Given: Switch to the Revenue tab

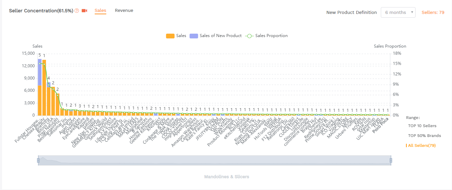Looking at the screenshot, I should (124, 11).
